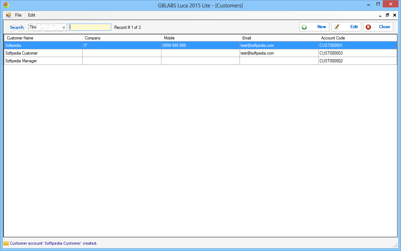Maximize the main application window
The height and width of the screenshot is (251, 401).
(378, 4)
